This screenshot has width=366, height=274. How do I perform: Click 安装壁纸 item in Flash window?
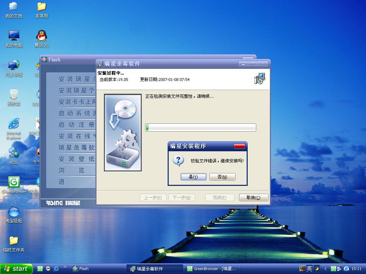tap(76, 159)
